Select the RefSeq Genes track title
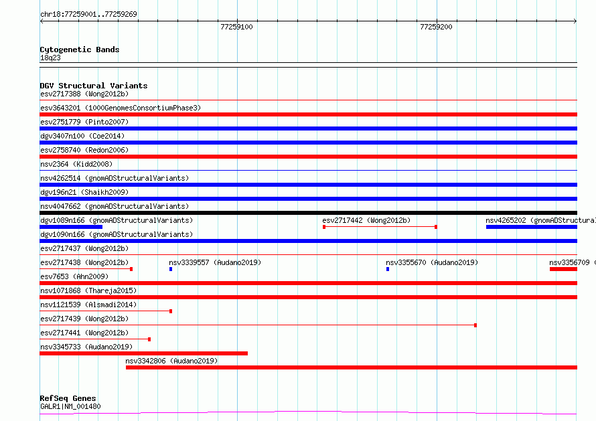The height and width of the screenshot is (421, 596). (68, 398)
